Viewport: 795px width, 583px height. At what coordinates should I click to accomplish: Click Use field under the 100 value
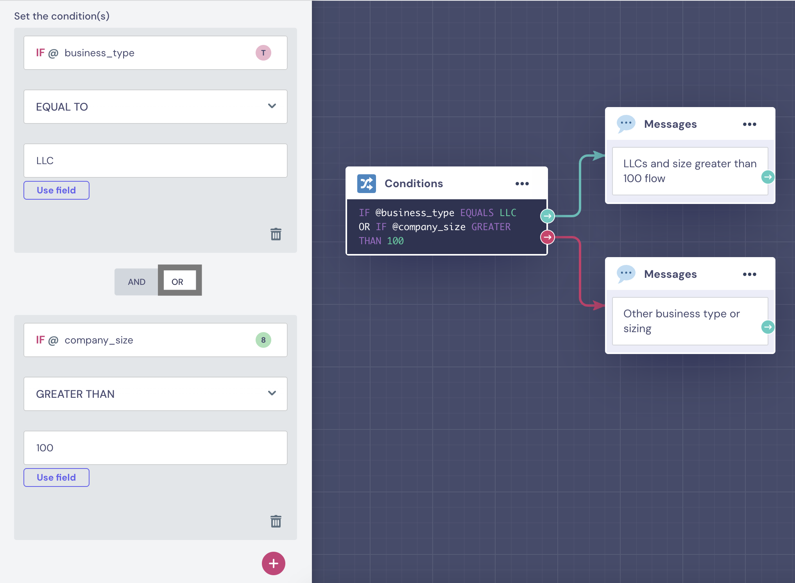coord(56,477)
